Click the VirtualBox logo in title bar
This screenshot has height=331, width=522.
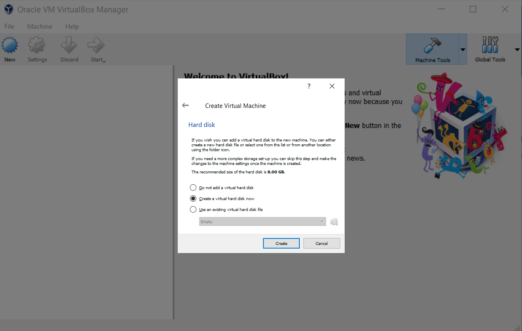click(8, 9)
